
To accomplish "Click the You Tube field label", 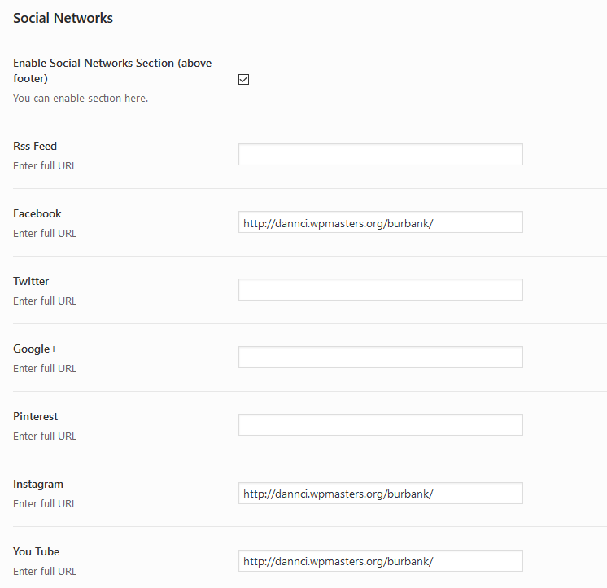I will click(x=37, y=552).
